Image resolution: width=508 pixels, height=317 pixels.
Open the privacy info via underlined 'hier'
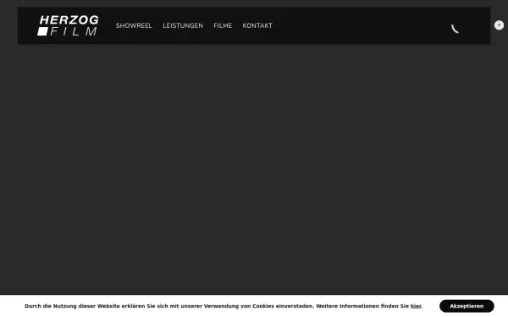(x=416, y=306)
